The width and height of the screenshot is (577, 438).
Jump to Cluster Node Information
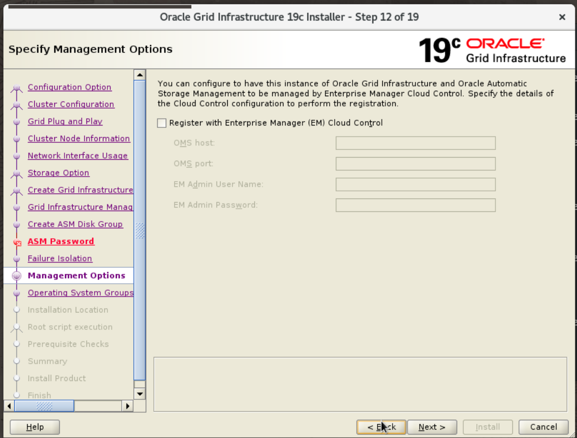79,138
